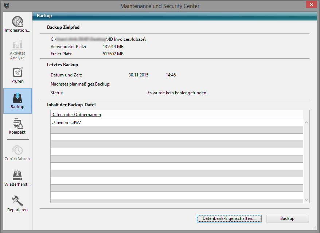Click the backup file list scrollbar track
Image resolution: width=320 pixels, height=233 pixels.
(x=306, y=160)
